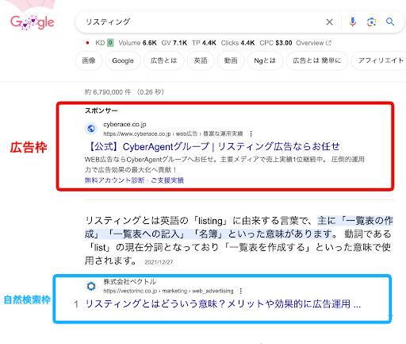The width and height of the screenshot is (406, 344).
Task: Open the three-dot menu beside vectorinc URL
Action: [241, 291]
